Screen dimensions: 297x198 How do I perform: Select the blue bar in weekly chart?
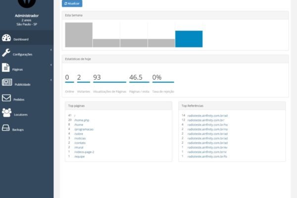click(x=189, y=39)
